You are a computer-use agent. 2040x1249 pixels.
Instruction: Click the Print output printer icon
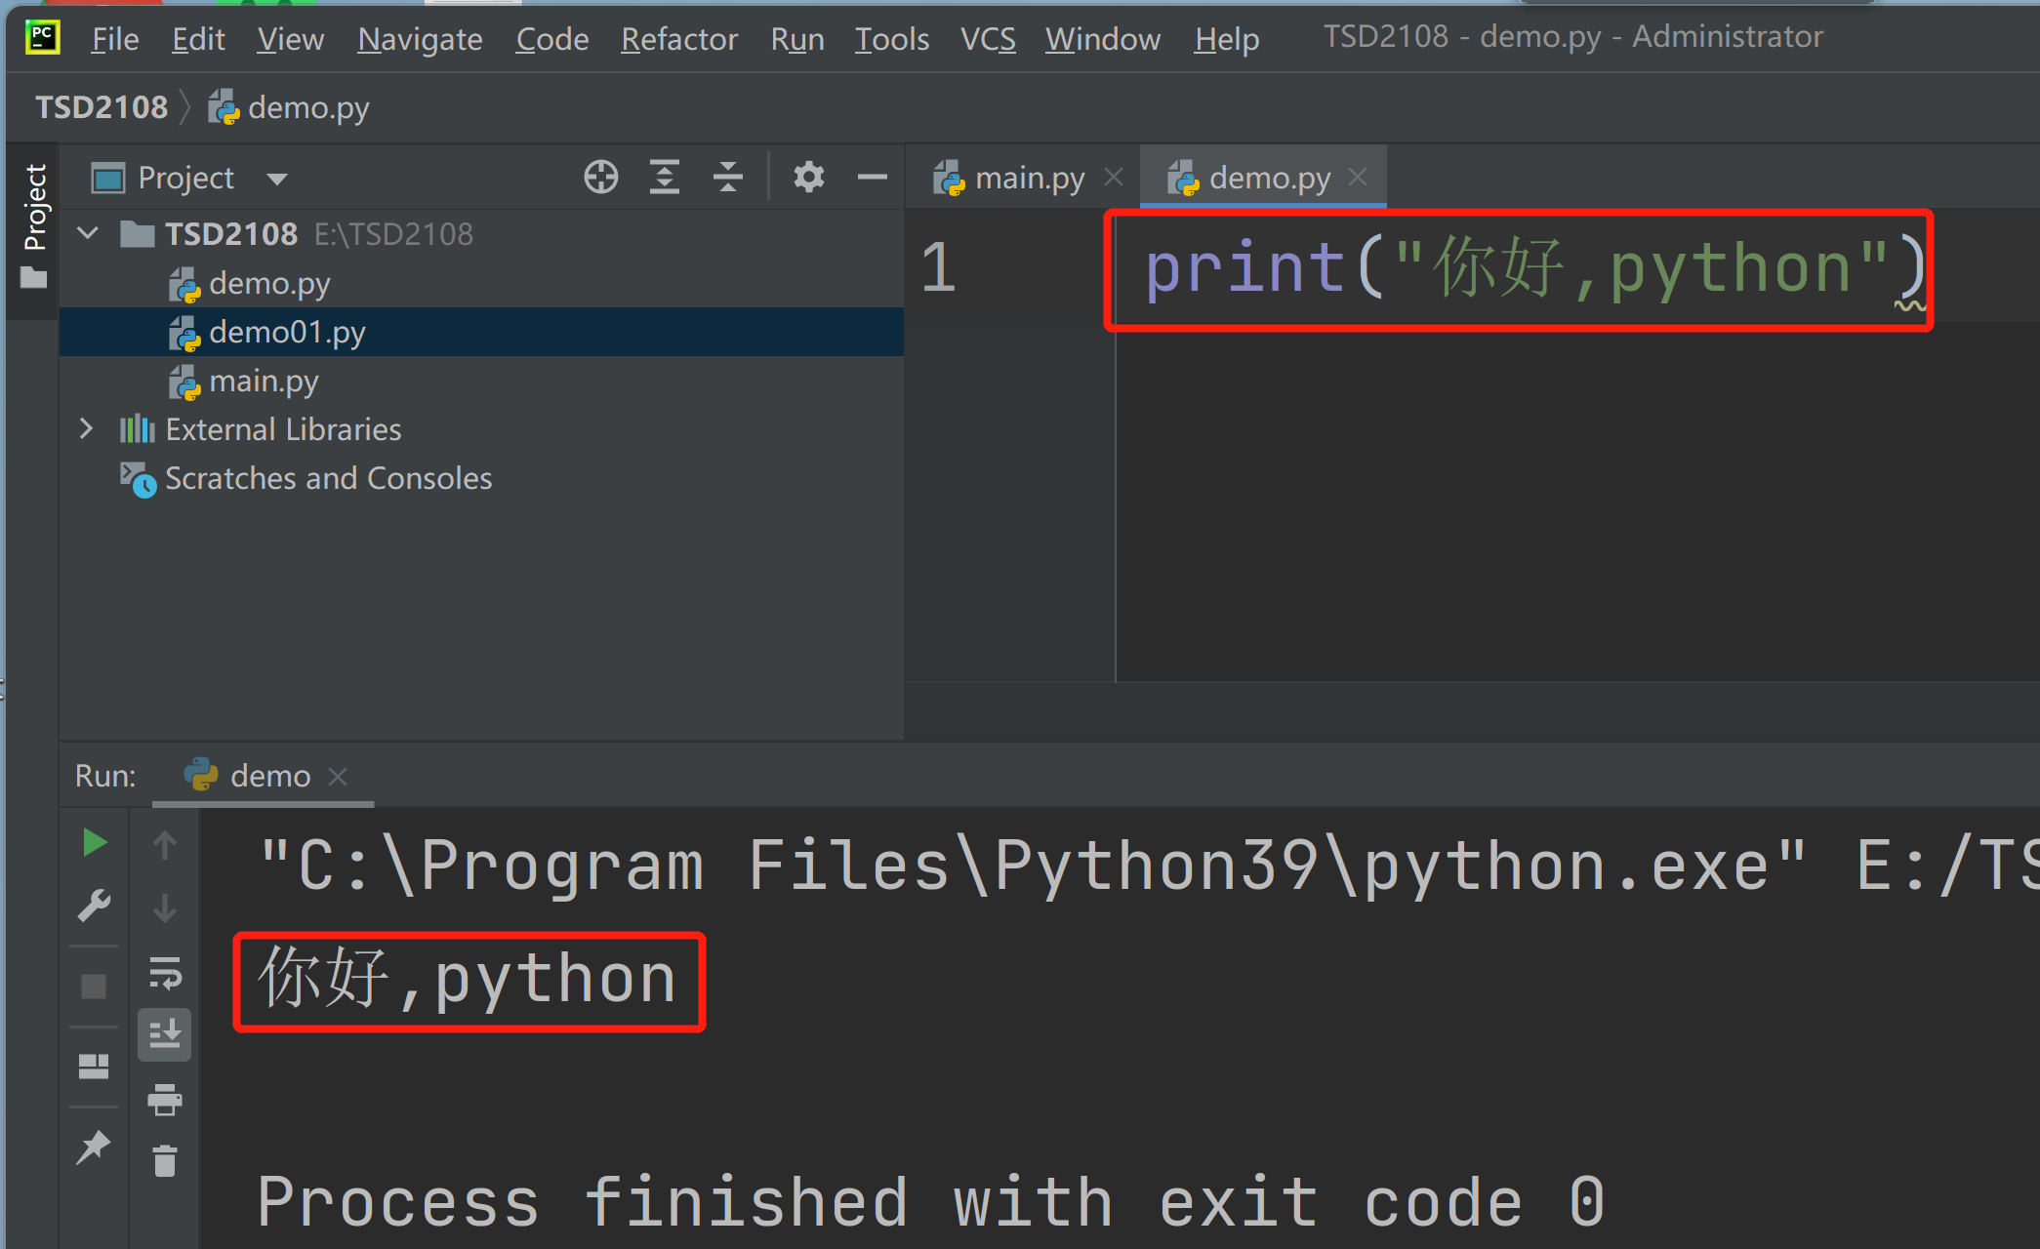point(164,1100)
